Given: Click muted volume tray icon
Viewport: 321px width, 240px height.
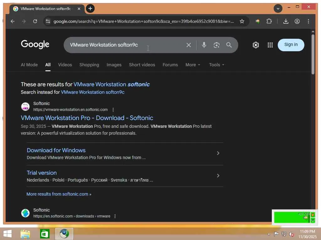Looking at the screenshot, I should (x=291, y=234).
